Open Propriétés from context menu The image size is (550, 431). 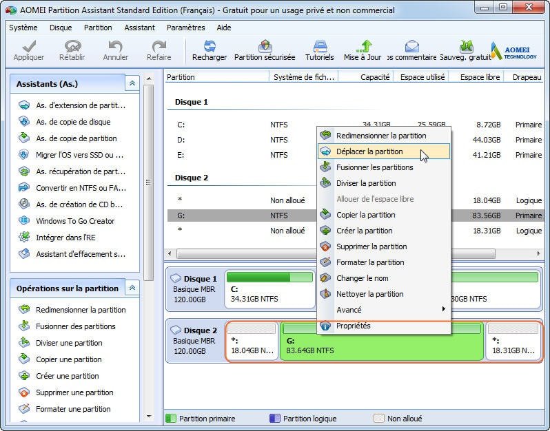(384, 326)
